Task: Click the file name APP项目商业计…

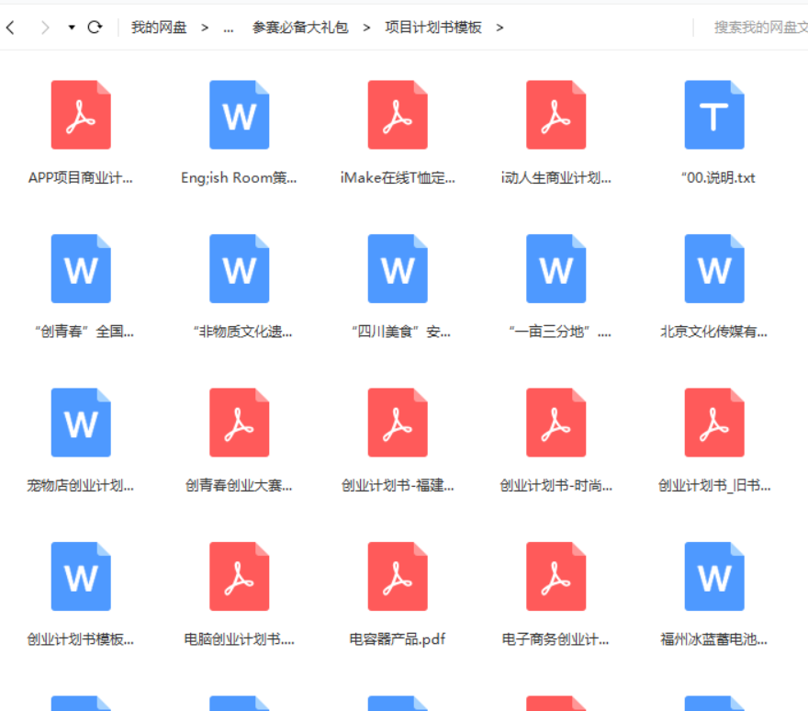Action: pyautogui.click(x=81, y=178)
